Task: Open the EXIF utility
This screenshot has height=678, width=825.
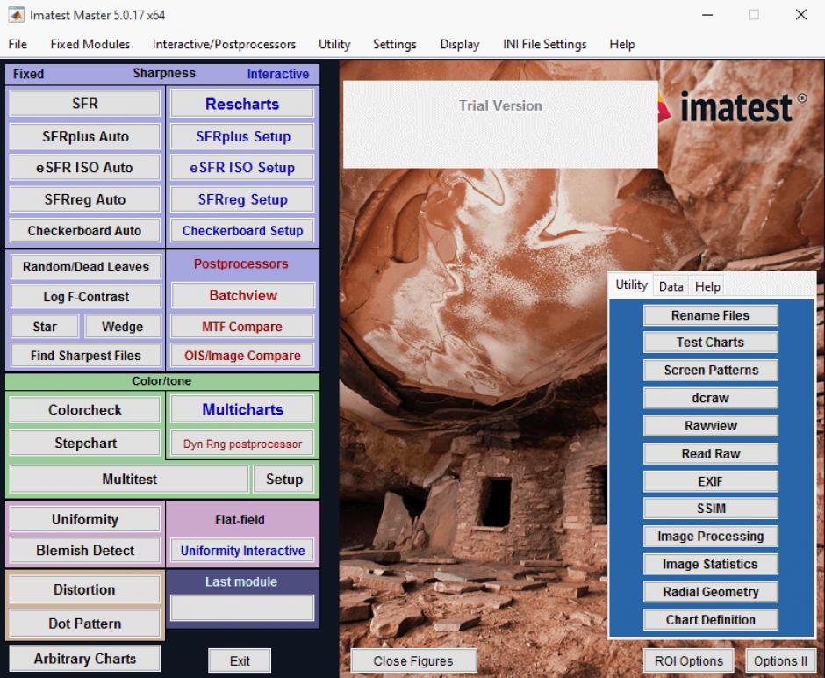Action: click(710, 481)
